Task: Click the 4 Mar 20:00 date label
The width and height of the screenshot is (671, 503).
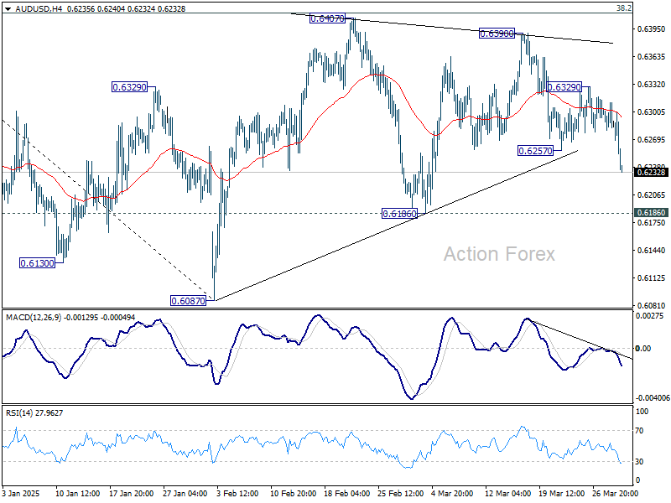Action: point(452,493)
